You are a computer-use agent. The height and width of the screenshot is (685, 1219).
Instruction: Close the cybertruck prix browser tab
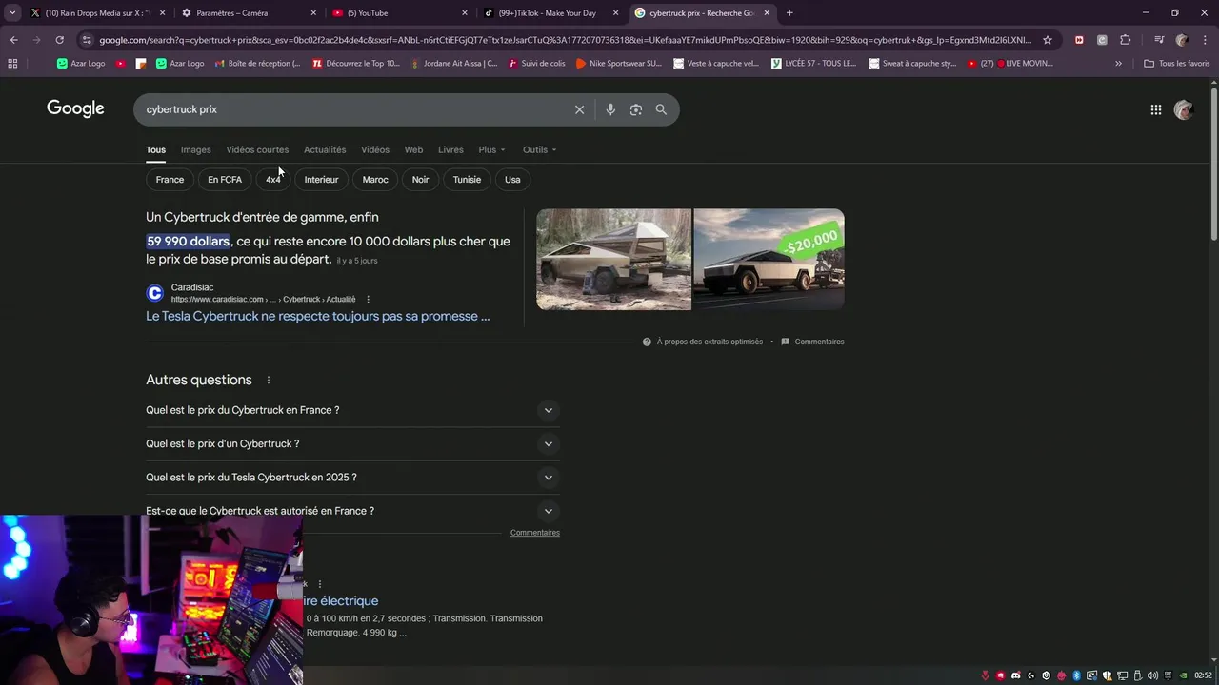pyautogui.click(x=767, y=13)
